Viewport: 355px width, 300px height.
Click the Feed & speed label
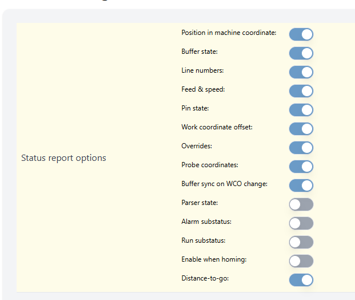click(x=203, y=89)
